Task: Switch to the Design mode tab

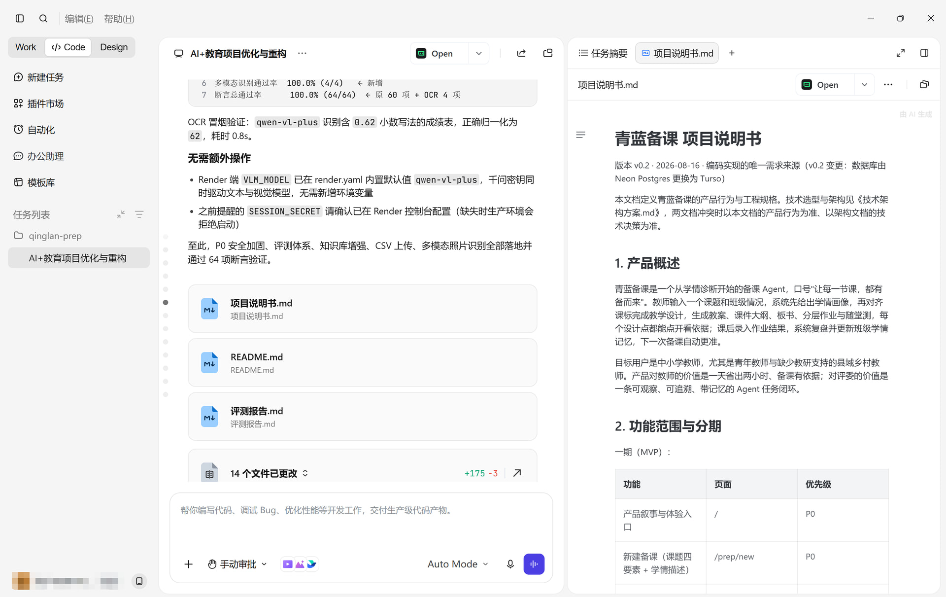Action: (114, 47)
